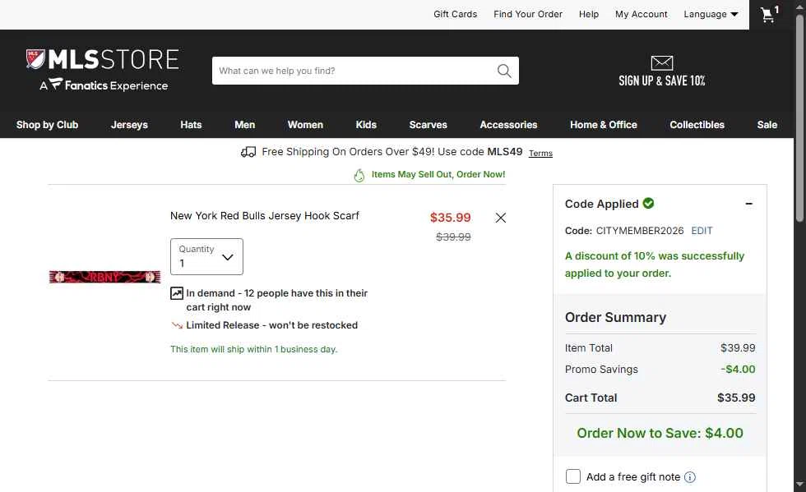Click the struck-through $39.99 price

tap(453, 237)
